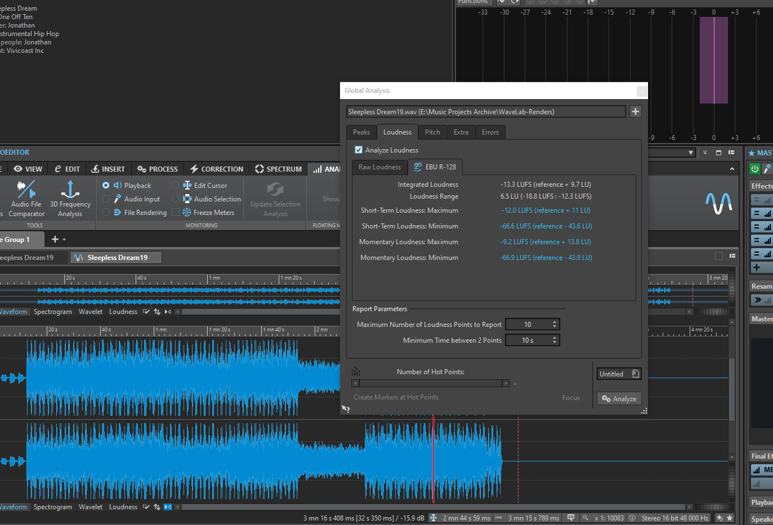Click the upper overview's up-down arrows icon
The width and height of the screenshot is (773, 525).
157,312
